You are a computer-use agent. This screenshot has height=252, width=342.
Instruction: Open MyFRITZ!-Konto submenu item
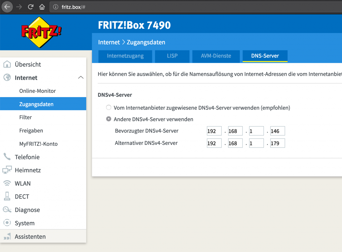pos(38,144)
